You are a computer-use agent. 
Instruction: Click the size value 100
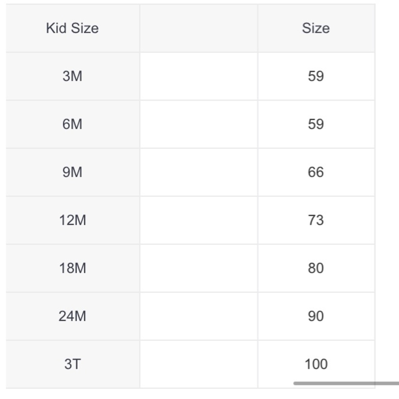tap(316, 364)
